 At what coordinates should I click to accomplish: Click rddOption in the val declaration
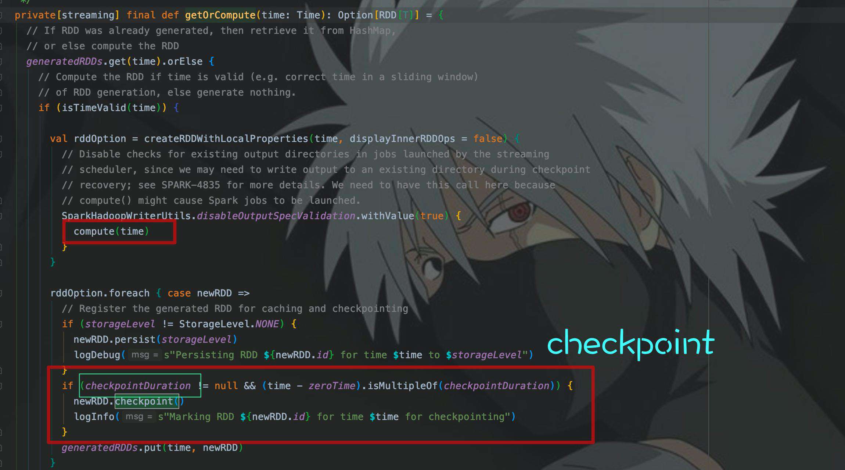click(x=100, y=139)
